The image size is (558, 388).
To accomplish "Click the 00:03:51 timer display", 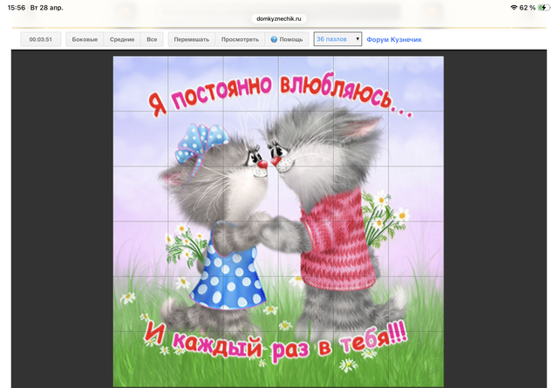I will [41, 39].
